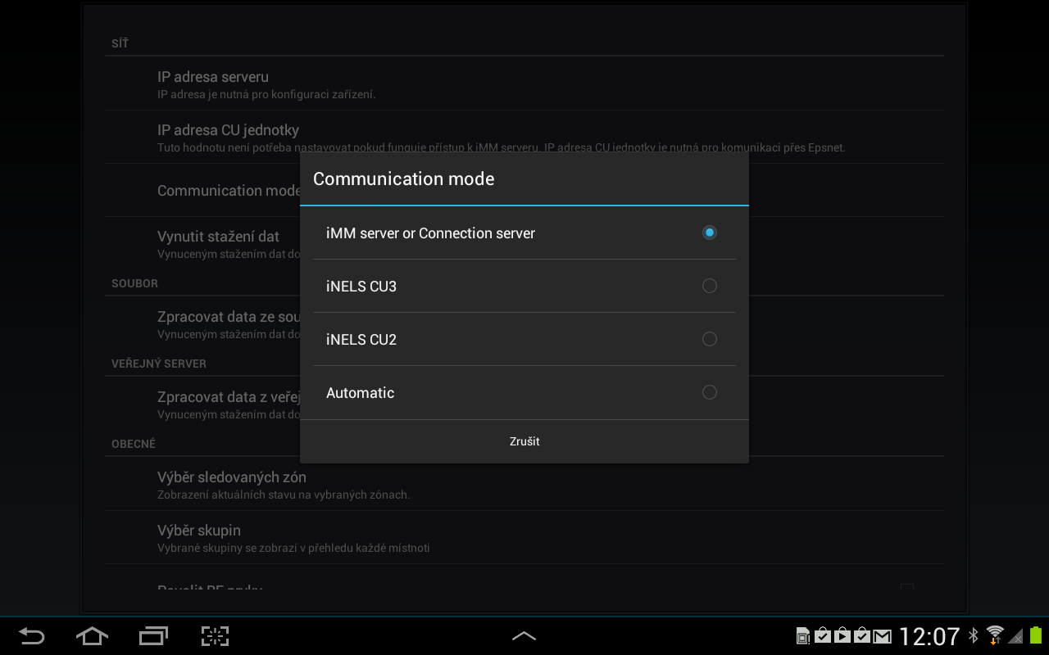Open Výběr sledovaných zón setting
Screen dimensions: 1049x655
pyautogui.click(x=524, y=484)
